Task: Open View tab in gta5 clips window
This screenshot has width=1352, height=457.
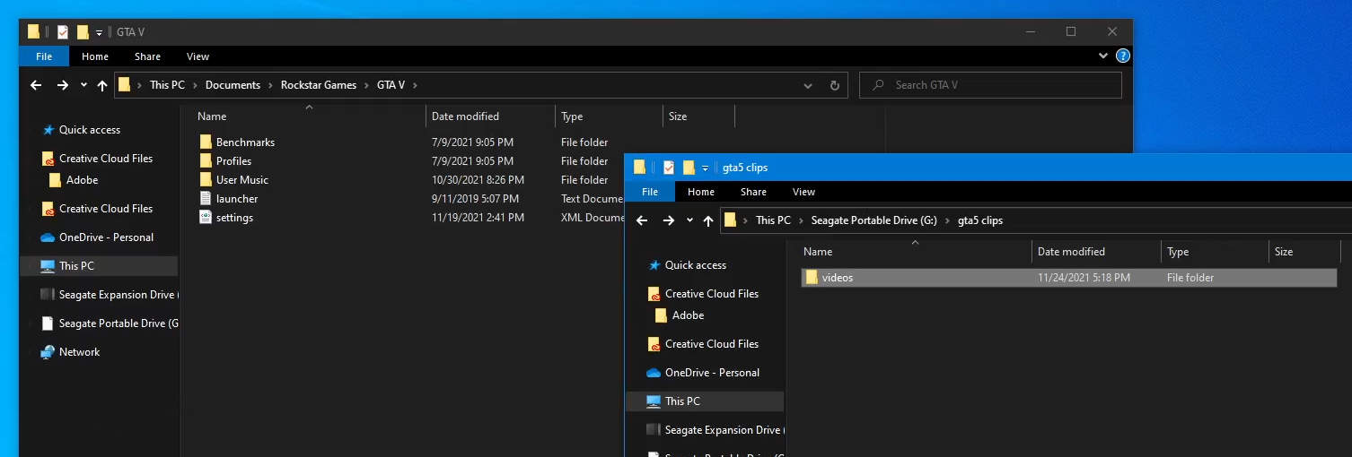Action: pyautogui.click(x=803, y=192)
